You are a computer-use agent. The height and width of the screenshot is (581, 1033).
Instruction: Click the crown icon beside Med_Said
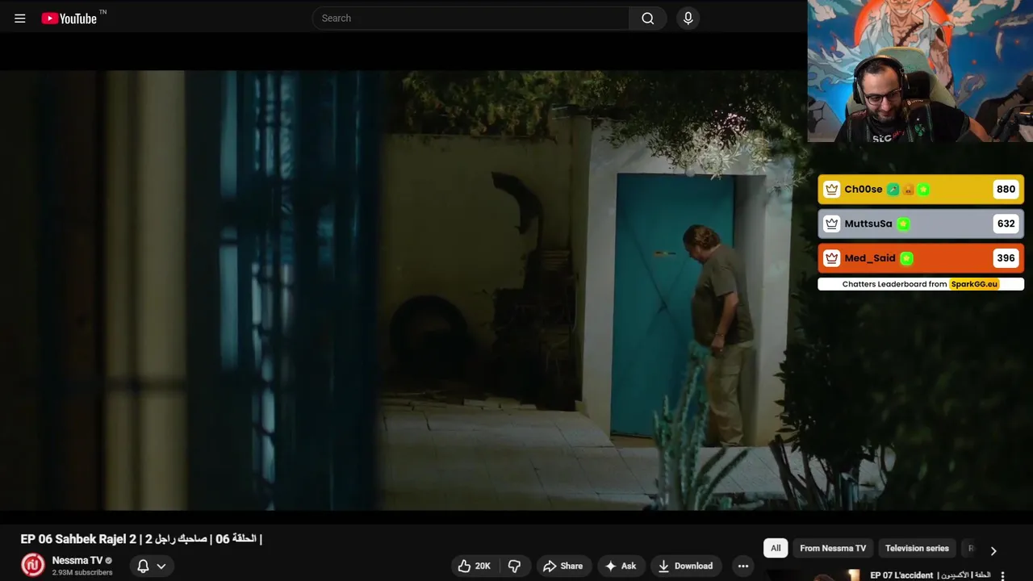point(832,258)
